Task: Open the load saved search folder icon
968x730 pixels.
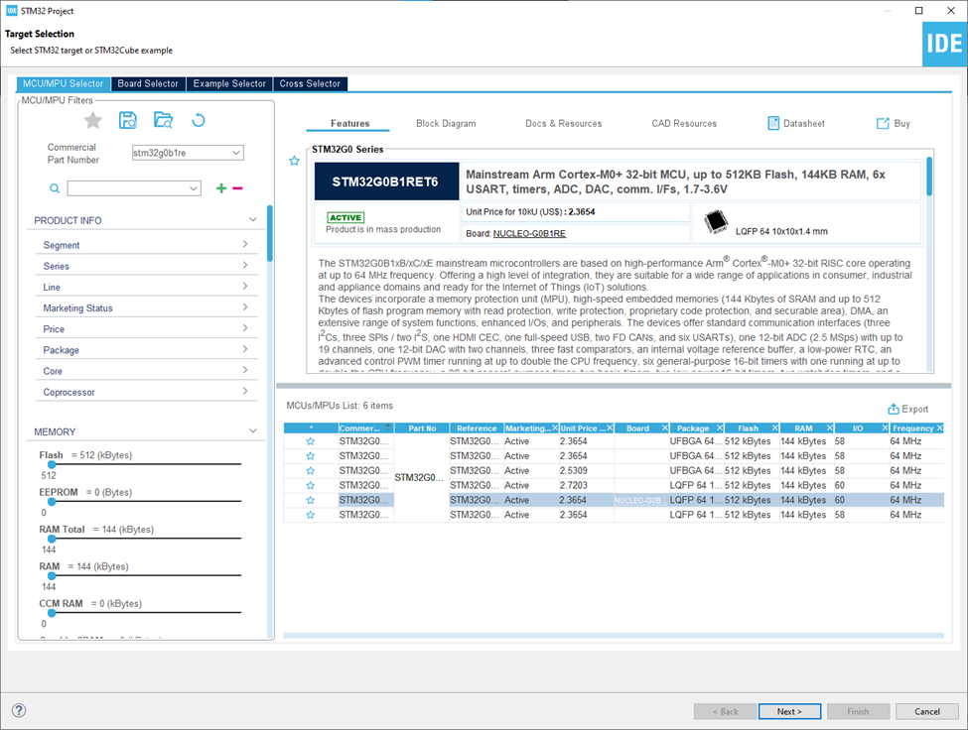Action: (163, 120)
